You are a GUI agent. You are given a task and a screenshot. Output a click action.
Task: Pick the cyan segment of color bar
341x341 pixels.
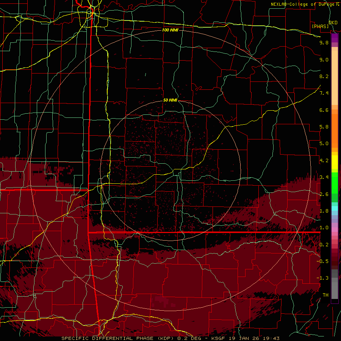click(335, 208)
